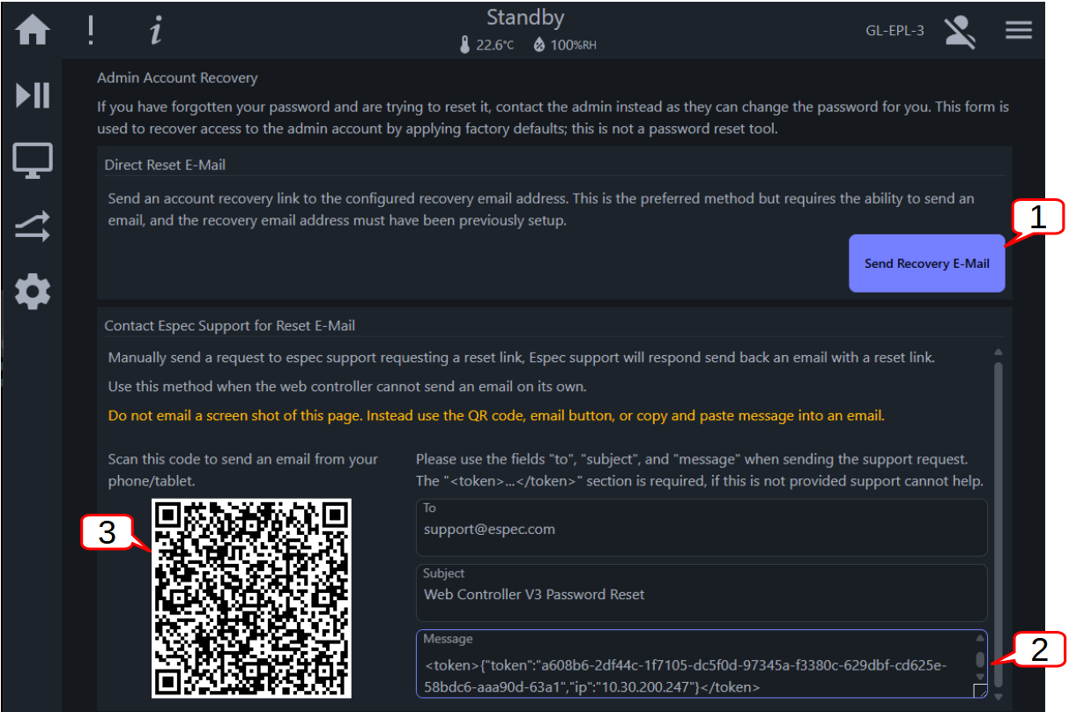The image size is (1069, 712).
Task: Open the hamburger menu
Action: click(x=1019, y=31)
